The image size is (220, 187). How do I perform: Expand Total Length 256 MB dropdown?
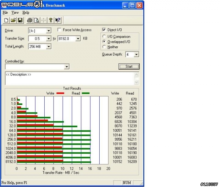point(48,47)
